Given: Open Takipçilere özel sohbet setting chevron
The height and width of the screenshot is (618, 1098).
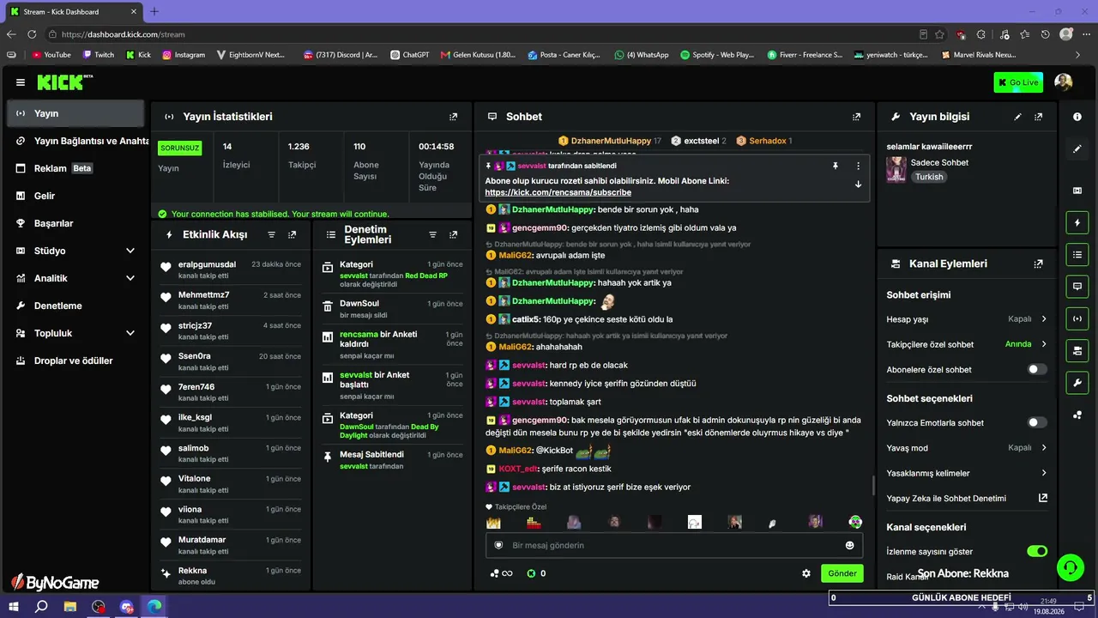Looking at the screenshot, I should pos(1044,344).
